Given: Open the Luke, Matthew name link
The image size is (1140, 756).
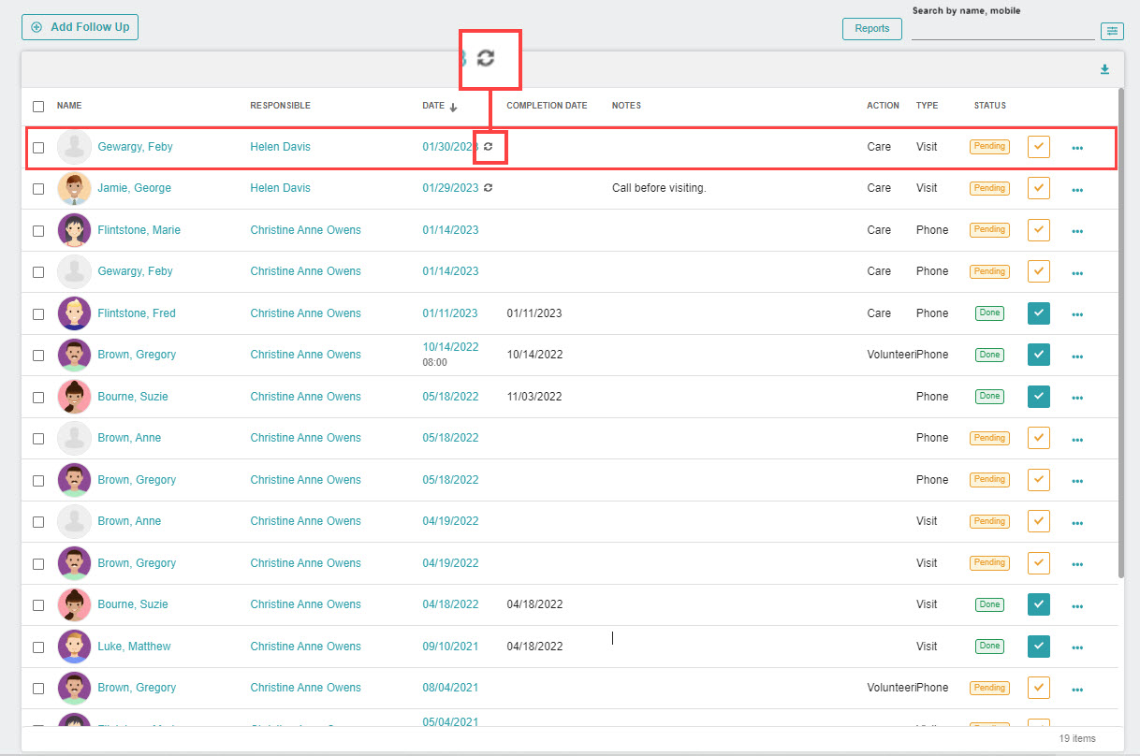Looking at the screenshot, I should [x=134, y=647].
